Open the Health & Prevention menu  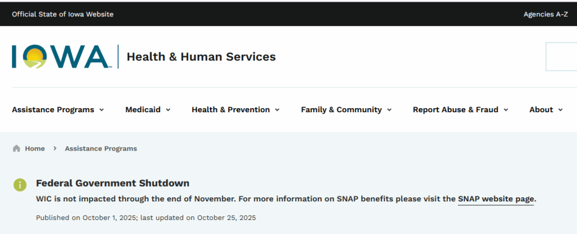[x=230, y=110]
